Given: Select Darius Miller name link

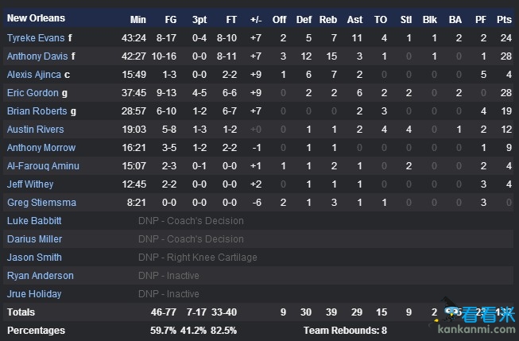Looking at the screenshot, I should point(35,239).
